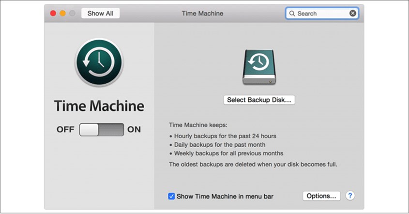Click 'Weekly backups for all previous months'
409x214 pixels.
pyautogui.click(x=228, y=153)
